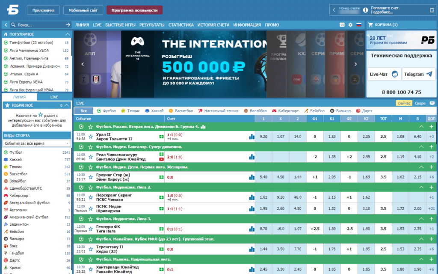This screenshot has width=438, height=274.
Task: Click odds 9.20 for Урал II win
Action: click(x=263, y=137)
